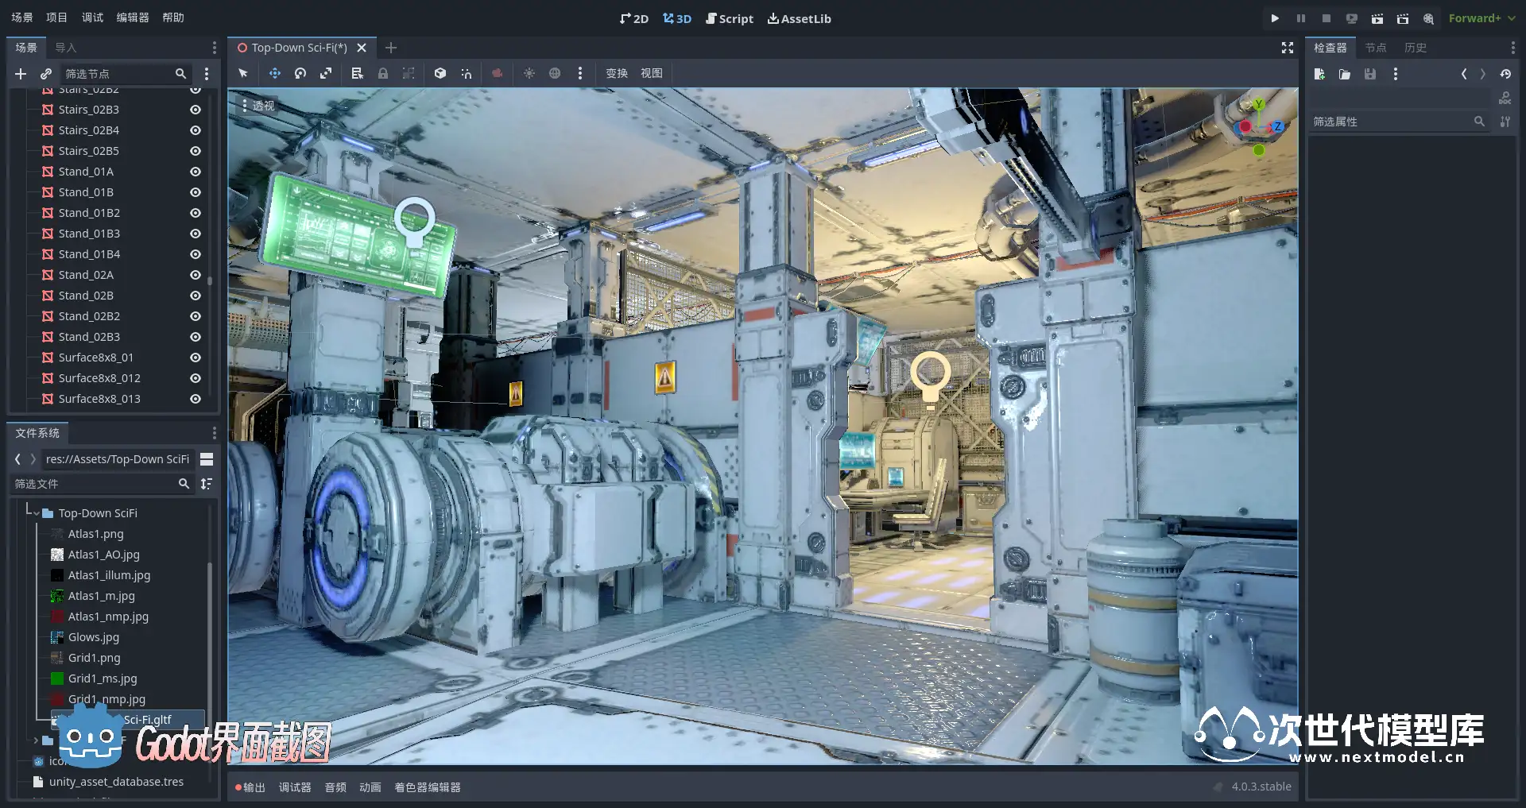Toggle visibility of Stairs_02B4 node
The height and width of the screenshot is (808, 1526).
[195, 130]
